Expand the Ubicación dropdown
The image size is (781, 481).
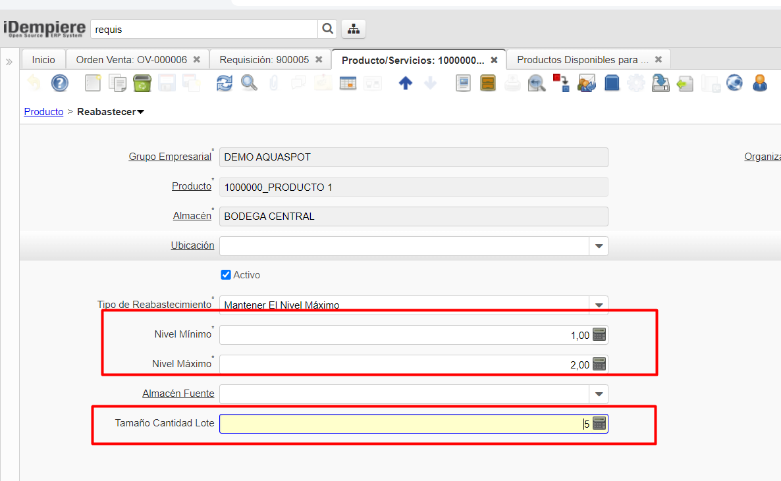tap(599, 246)
